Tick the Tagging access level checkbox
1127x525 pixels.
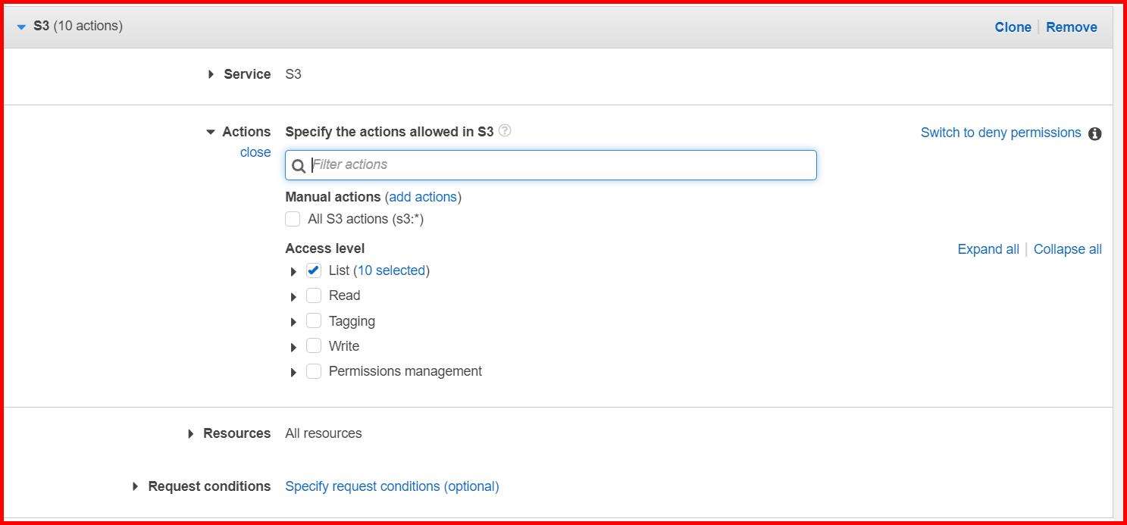314,321
